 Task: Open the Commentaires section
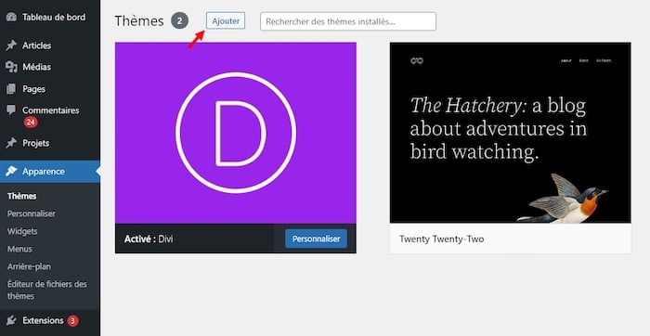50,110
